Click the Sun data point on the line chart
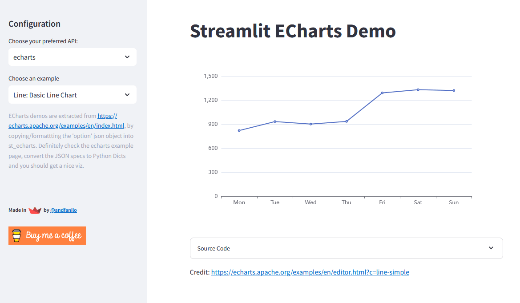Viewport: 520px width, 303px height. (x=454, y=90)
